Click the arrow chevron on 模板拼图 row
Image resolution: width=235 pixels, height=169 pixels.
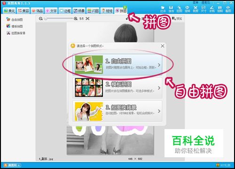(159, 88)
